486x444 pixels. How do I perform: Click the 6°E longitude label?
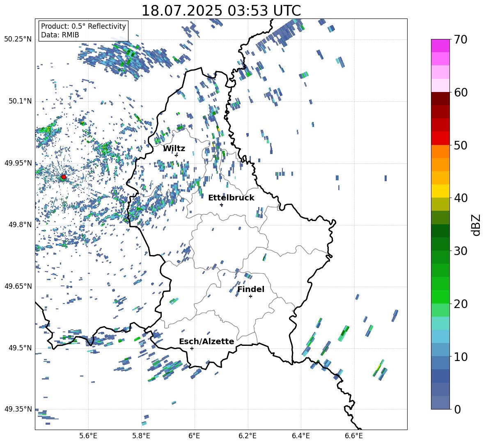(194, 436)
